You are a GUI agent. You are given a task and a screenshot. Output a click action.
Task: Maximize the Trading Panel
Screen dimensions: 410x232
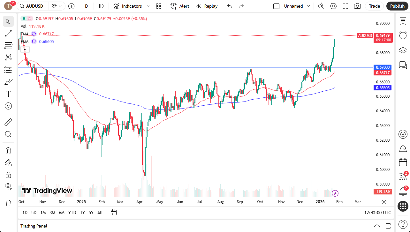point(388,226)
